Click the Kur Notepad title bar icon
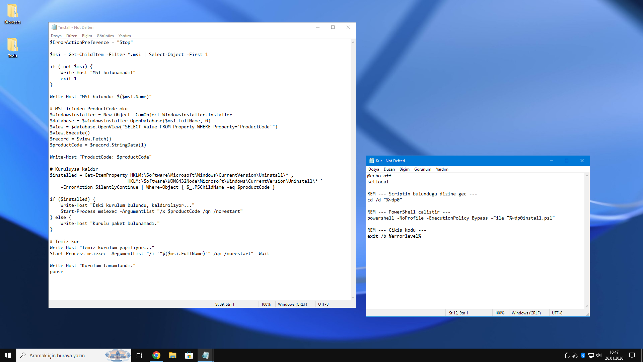This screenshot has width=643, height=362. point(371,161)
